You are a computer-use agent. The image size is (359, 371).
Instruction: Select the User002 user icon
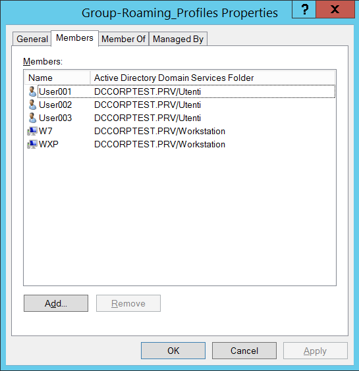[32, 105]
